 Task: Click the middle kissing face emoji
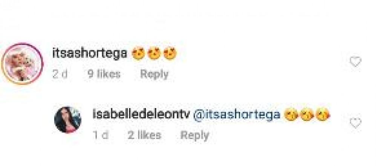(307, 114)
